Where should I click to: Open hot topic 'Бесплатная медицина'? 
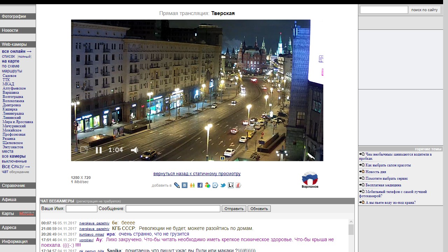pos(384,185)
